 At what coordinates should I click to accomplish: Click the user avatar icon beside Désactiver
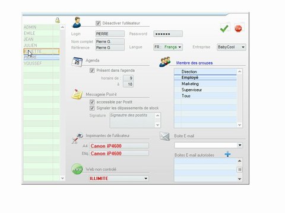77,22
